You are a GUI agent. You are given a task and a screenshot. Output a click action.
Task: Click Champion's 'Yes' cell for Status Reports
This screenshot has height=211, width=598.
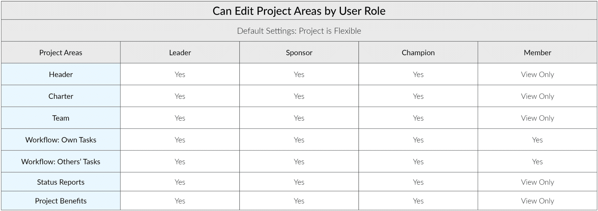[418, 182]
